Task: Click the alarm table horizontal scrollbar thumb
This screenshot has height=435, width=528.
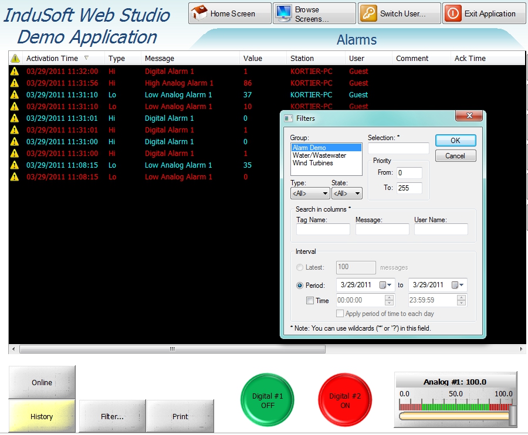Action: click(x=172, y=349)
